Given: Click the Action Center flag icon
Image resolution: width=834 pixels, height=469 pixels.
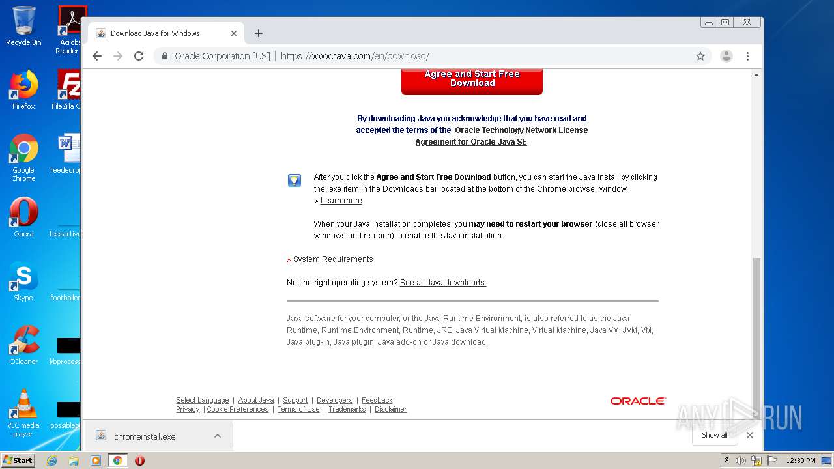Looking at the screenshot, I should pyautogui.click(x=772, y=461).
